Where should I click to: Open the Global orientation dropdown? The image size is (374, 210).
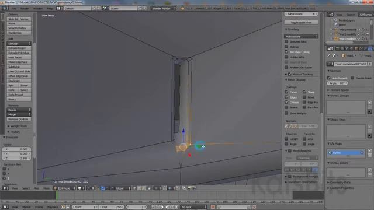point(122,188)
